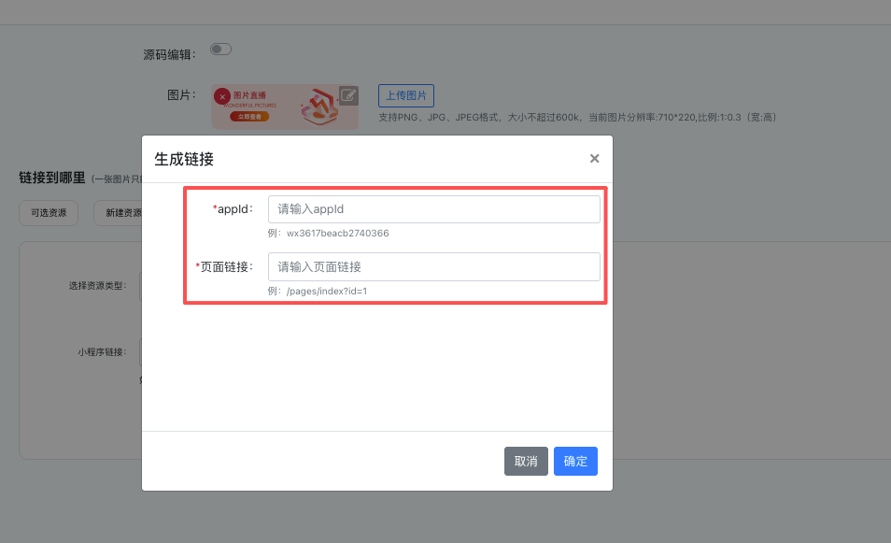Click the edit pencil icon on the banner image
The height and width of the screenshot is (543, 891).
coord(347,94)
